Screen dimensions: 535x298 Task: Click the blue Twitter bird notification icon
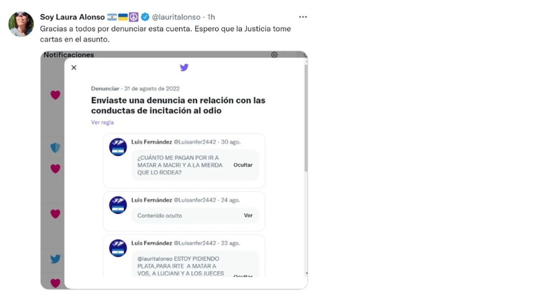[x=55, y=259]
